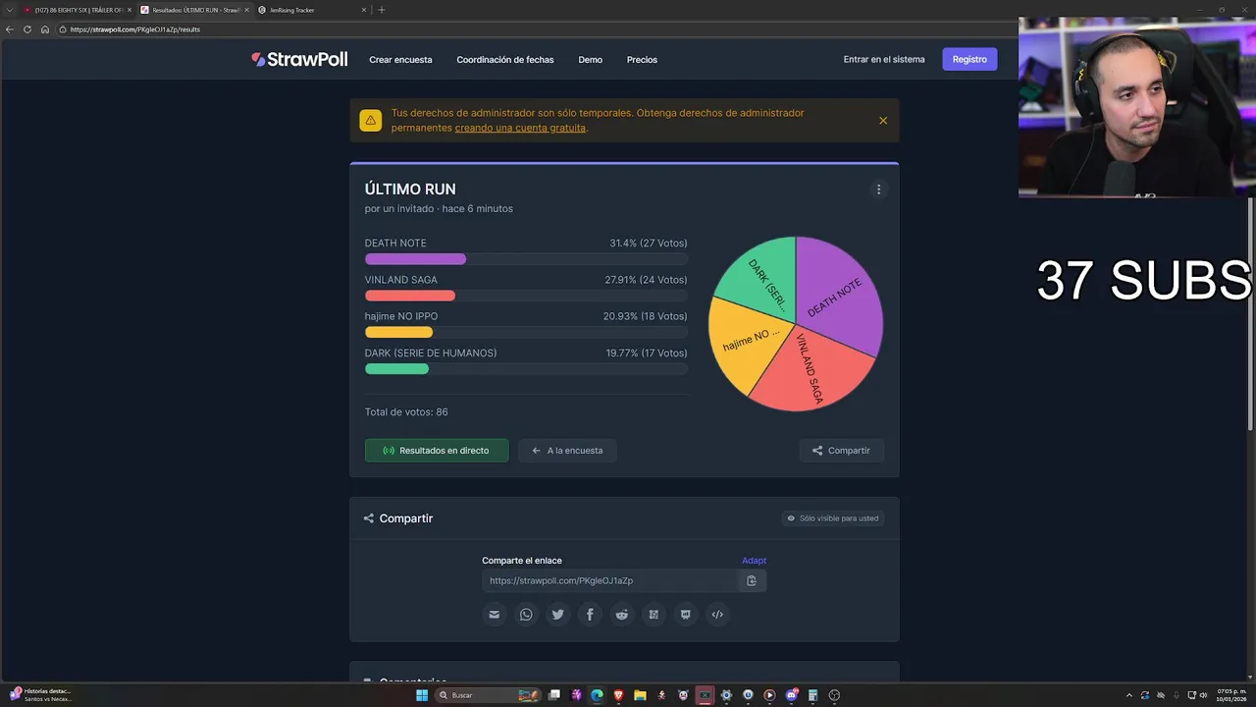Image resolution: width=1256 pixels, height=707 pixels.
Task: Click the page vertical scrollbar
Action: pos(1252,314)
